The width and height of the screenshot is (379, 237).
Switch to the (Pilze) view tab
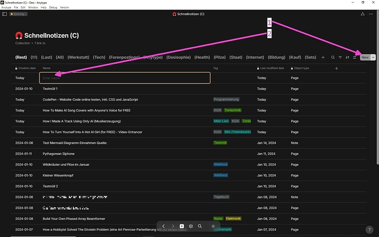coord(220,57)
